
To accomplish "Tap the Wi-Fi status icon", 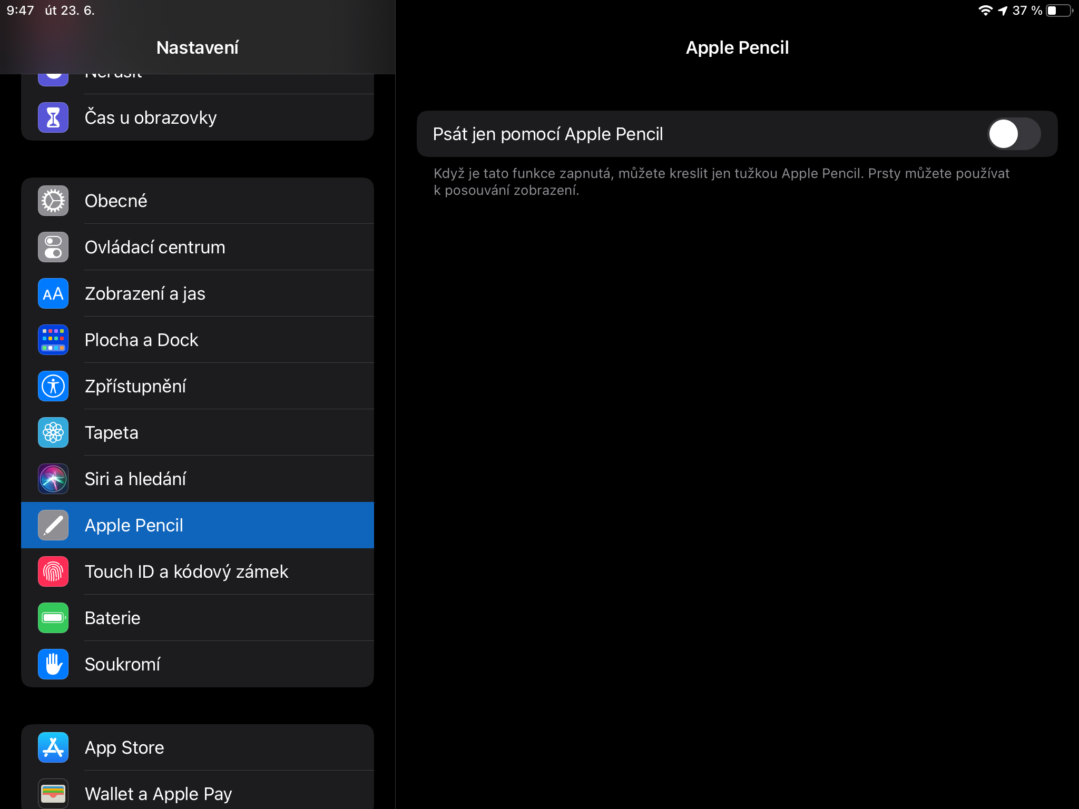I will click(985, 11).
